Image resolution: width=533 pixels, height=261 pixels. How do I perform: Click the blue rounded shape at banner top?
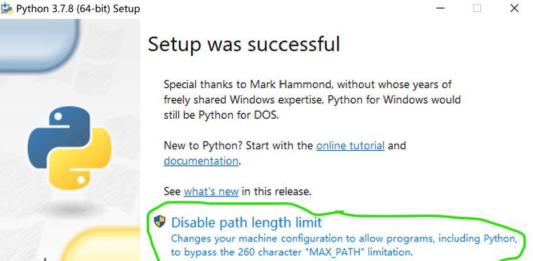click(39, 45)
